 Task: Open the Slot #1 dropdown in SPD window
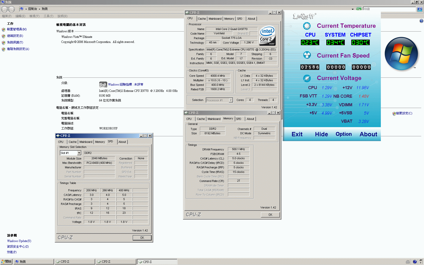(x=79, y=153)
